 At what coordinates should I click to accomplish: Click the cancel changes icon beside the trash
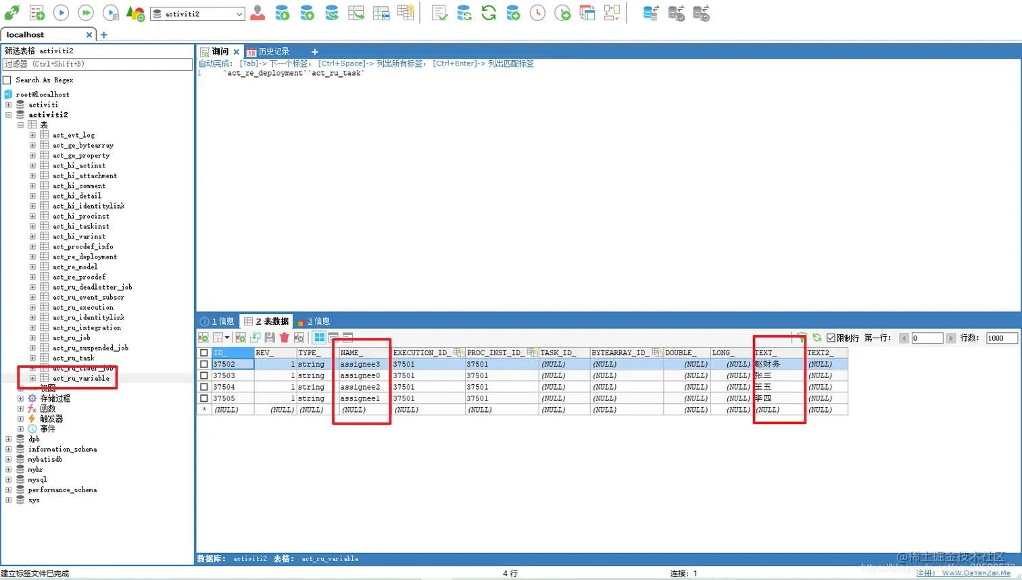click(x=299, y=338)
